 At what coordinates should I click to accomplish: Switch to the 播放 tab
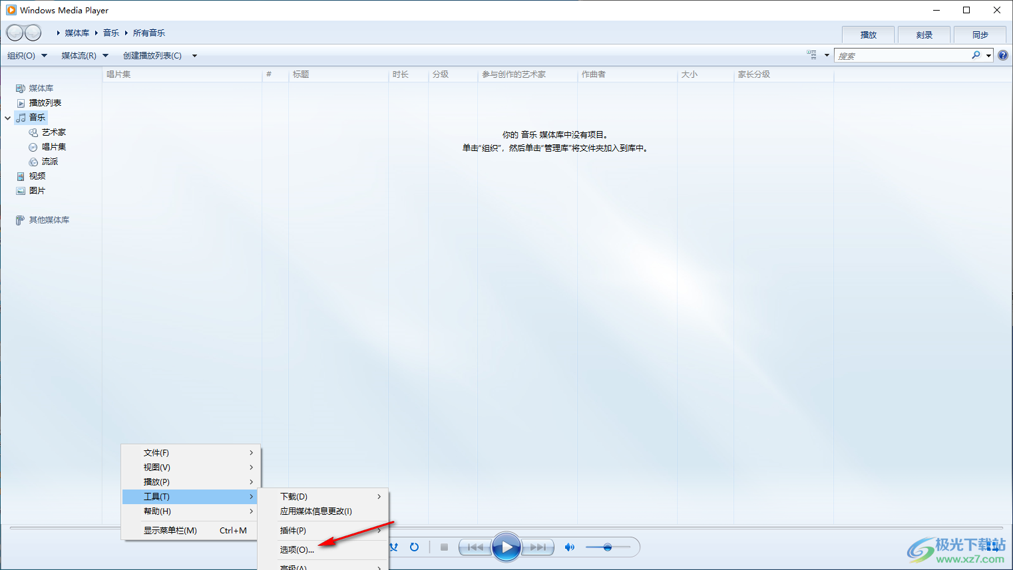(869, 35)
